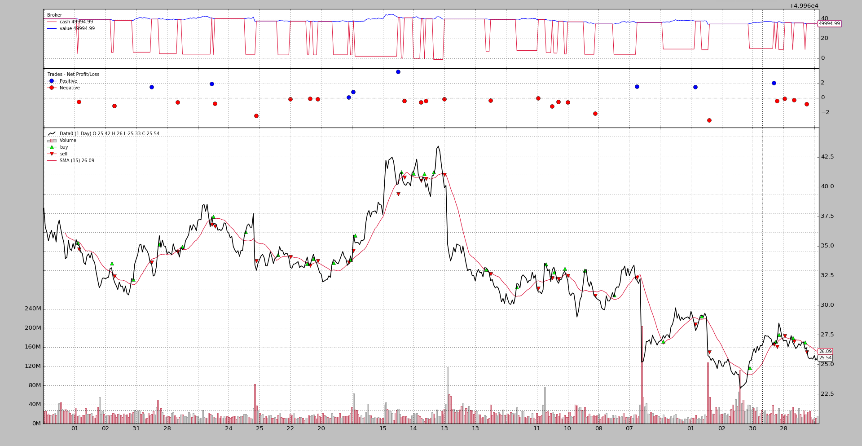Click the 26.09 SMA price tag
The width and height of the screenshot is (862, 446).
tap(825, 352)
